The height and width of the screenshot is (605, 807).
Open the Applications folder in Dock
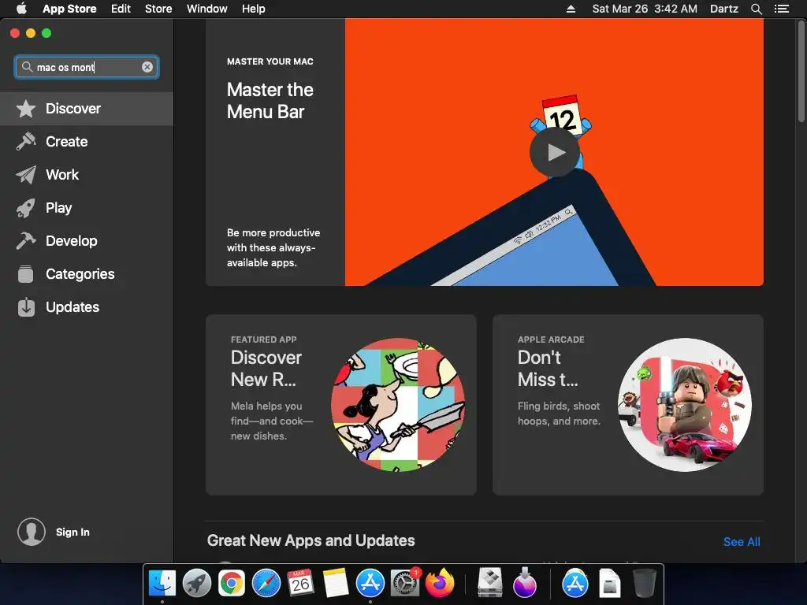[575, 584]
